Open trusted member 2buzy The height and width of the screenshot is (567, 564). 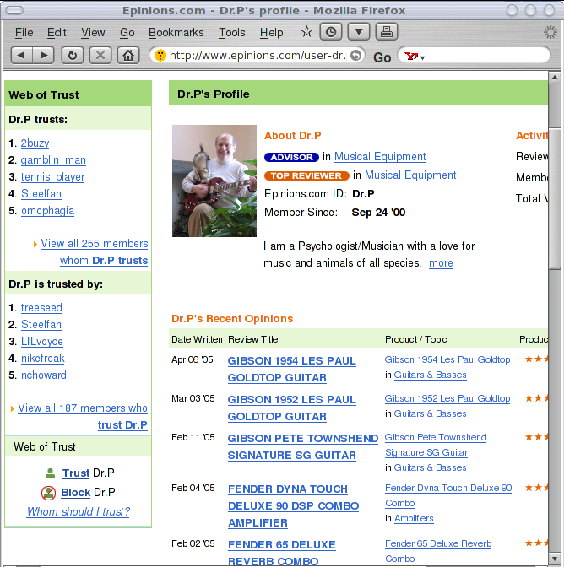click(35, 143)
